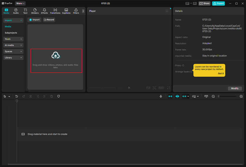Toggle the linkage option
The image size is (246, 167).
point(184,96)
